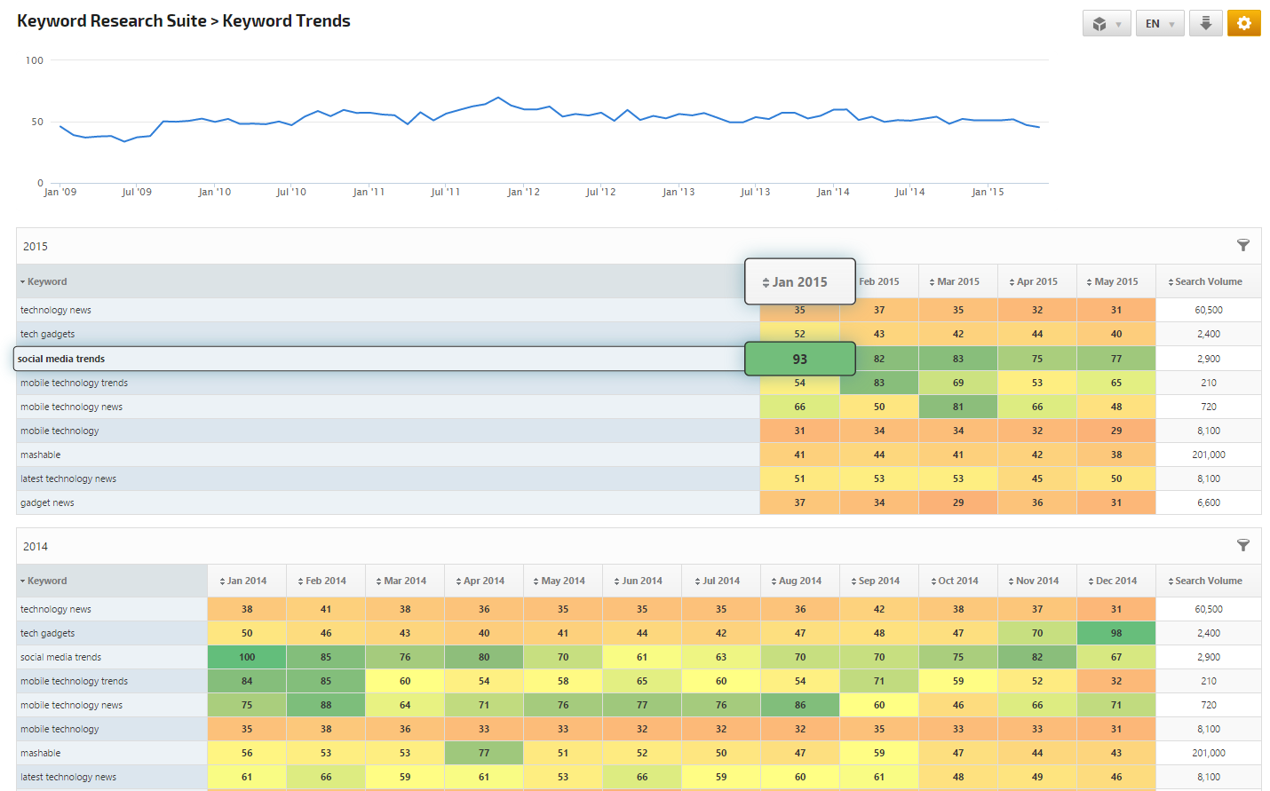Sort 2015 table by Jan 2015 column
Screen dimensions: 1270x791
(799, 281)
